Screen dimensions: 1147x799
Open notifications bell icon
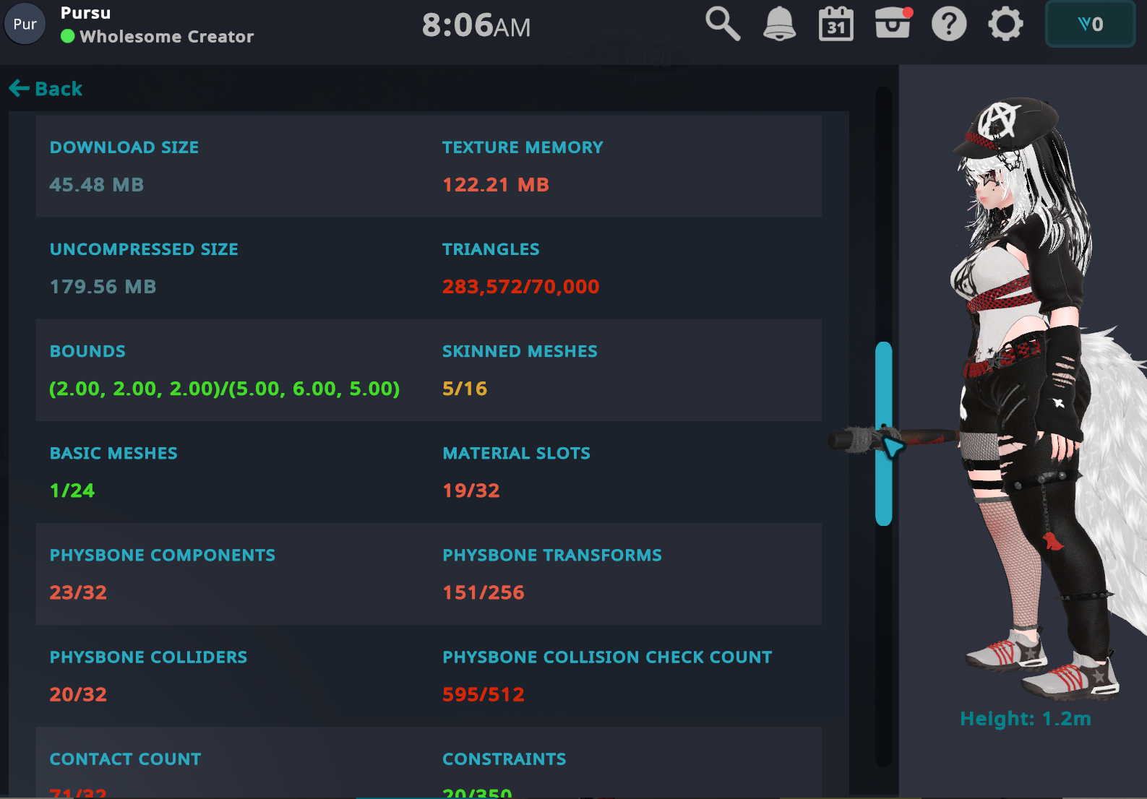coord(779,25)
